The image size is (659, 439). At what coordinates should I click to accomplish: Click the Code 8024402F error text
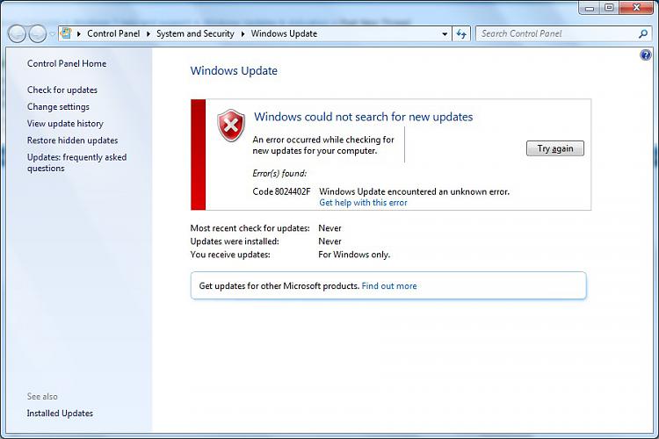tap(281, 191)
